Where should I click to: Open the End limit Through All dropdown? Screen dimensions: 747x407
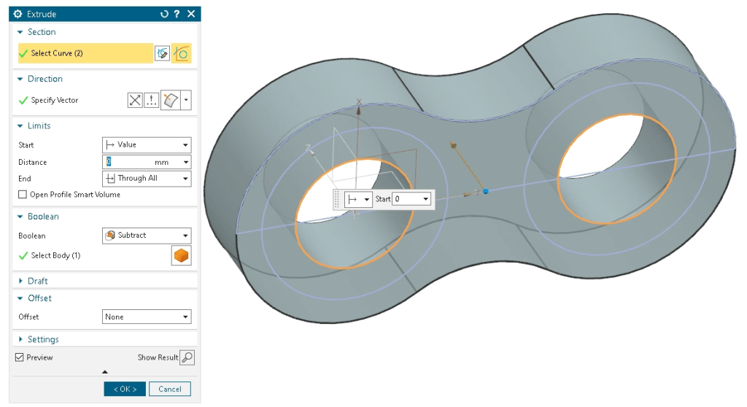pos(146,179)
